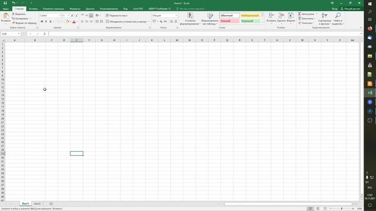This screenshot has height=211, width=376.
Task: Switch to the Formulas (Формулы) tab
Action: [75, 9]
